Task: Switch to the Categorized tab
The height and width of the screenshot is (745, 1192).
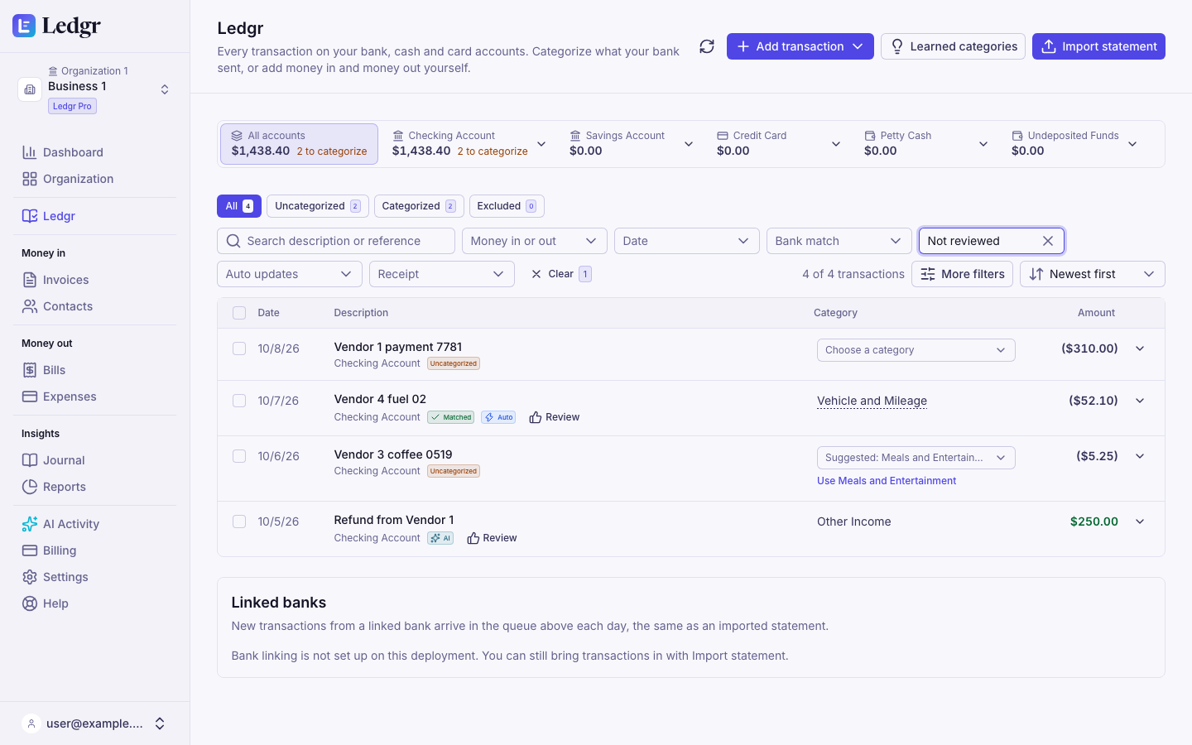Action: [419, 206]
